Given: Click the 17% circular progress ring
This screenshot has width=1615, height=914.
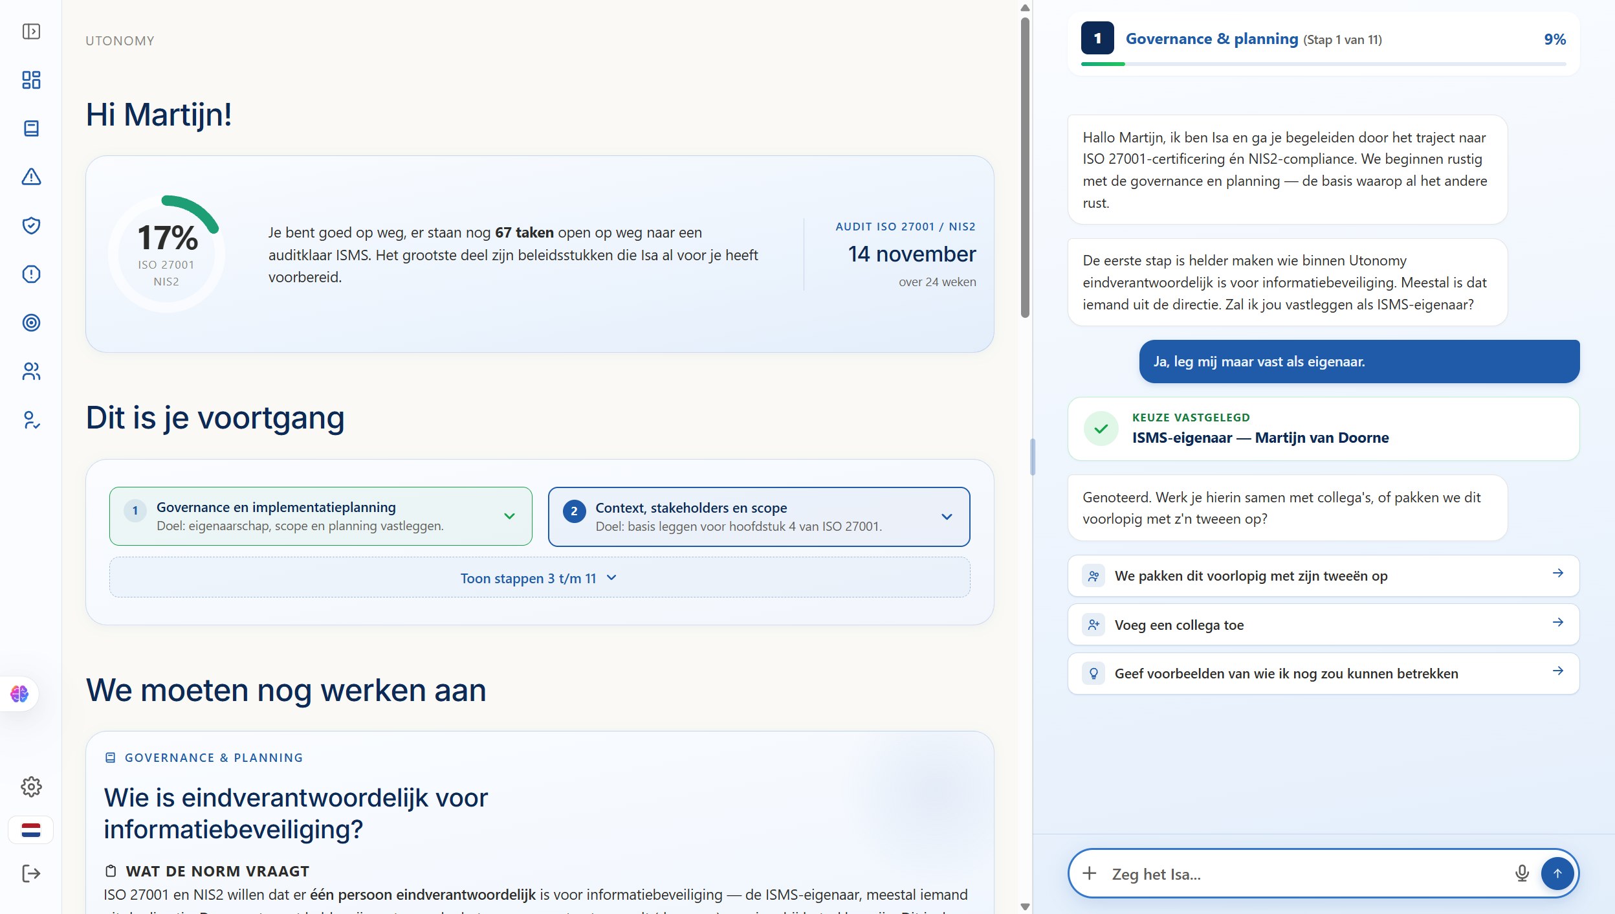Looking at the screenshot, I should (167, 254).
